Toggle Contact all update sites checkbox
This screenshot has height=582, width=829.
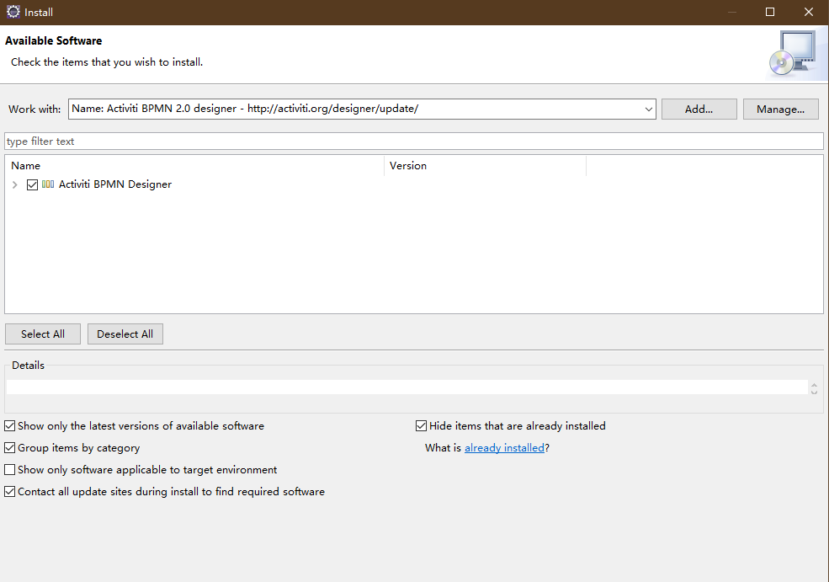(x=9, y=492)
